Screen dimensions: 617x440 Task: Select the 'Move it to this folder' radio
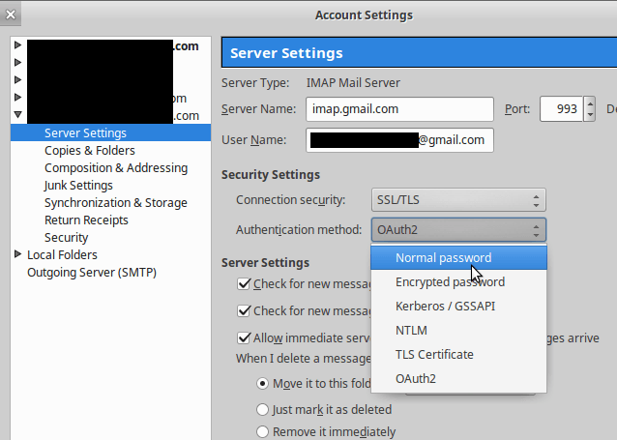(262, 384)
